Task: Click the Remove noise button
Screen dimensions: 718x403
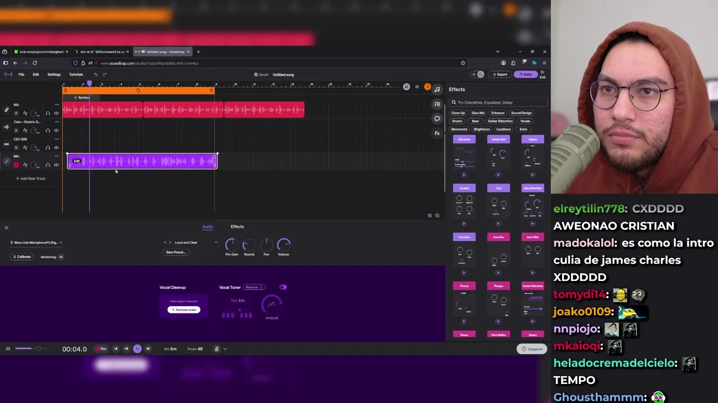Action: coord(184,310)
